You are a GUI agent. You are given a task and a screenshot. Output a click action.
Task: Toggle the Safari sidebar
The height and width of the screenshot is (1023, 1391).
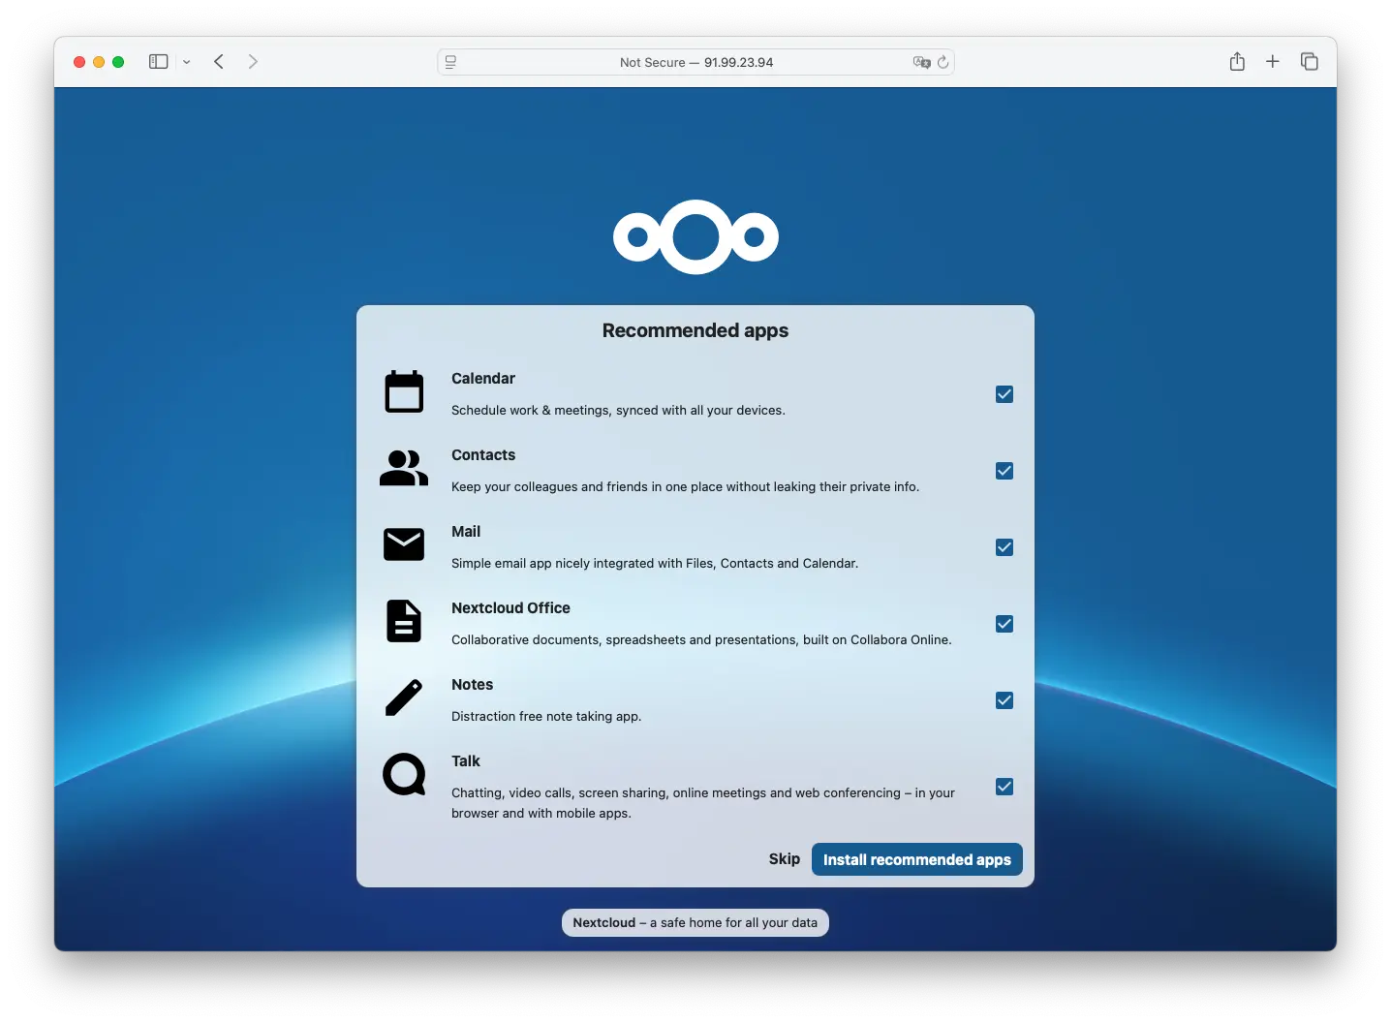pyautogui.click(x=158, y=61)
